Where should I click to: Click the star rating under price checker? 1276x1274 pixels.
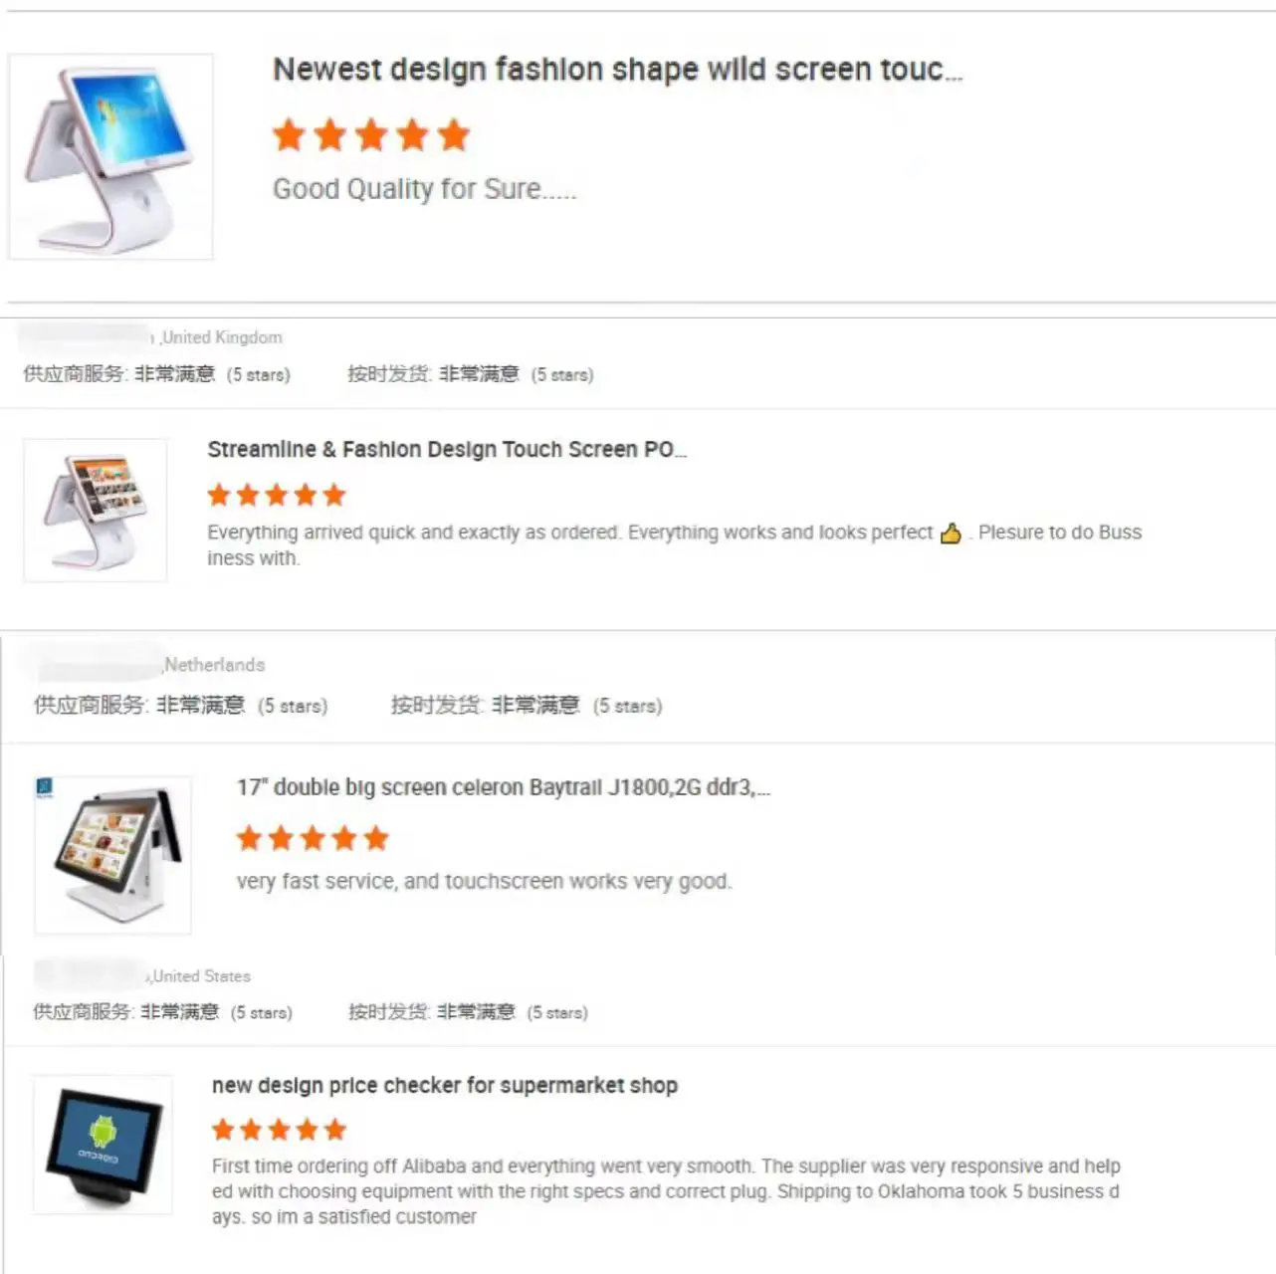point(280,1130)
